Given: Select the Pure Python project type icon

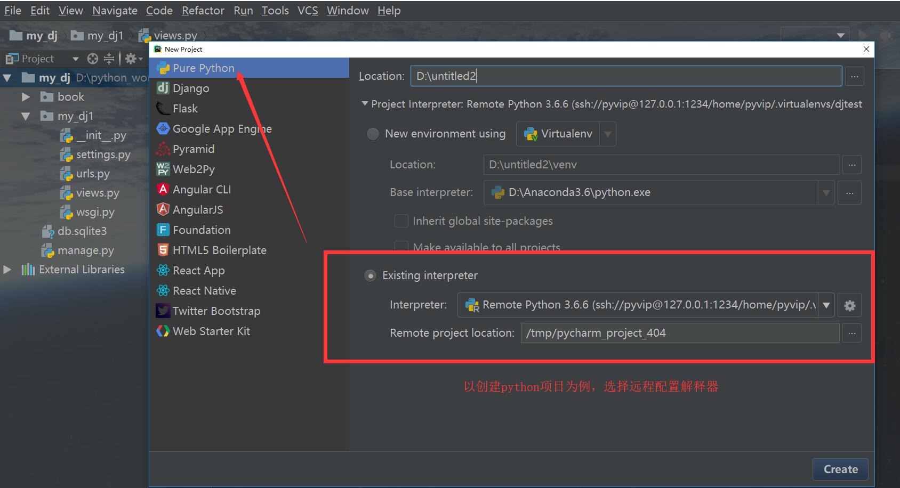Looking at the screenshot, I should [x=163, y=68].
